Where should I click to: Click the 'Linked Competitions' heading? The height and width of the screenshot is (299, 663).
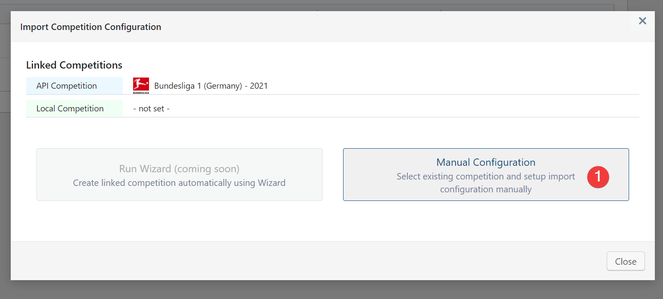[x=74, y=65]
